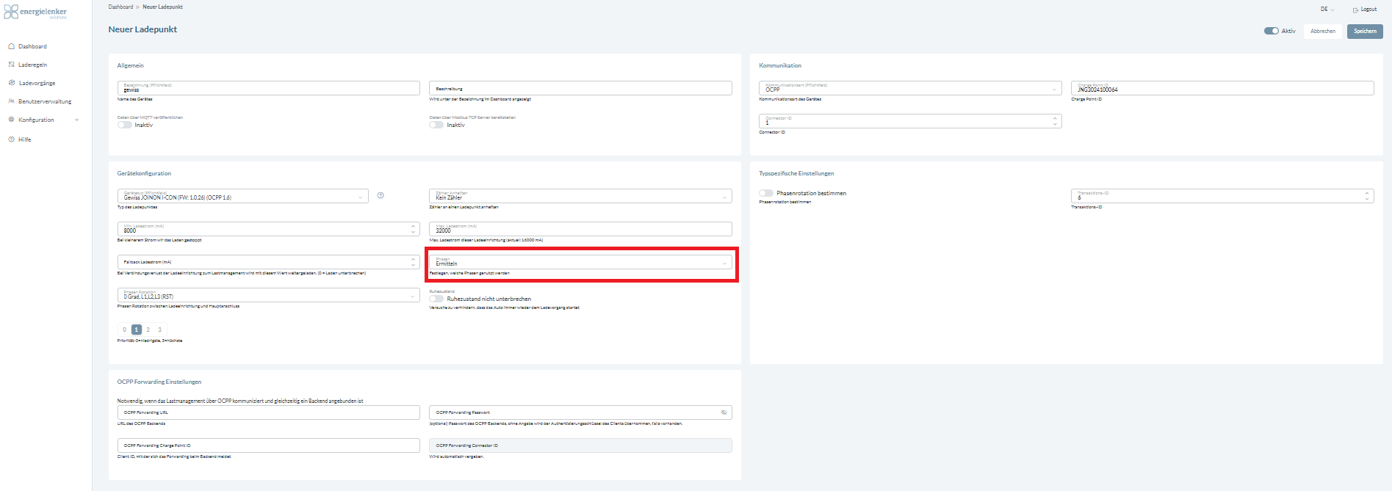The image size is (1392, 491).
Task: Click the Laderegeln sidebar icon
Action: click(12, 65)
